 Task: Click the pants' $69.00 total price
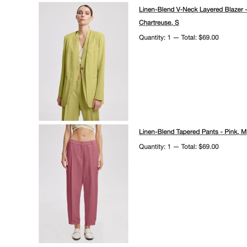pos(209,146)
